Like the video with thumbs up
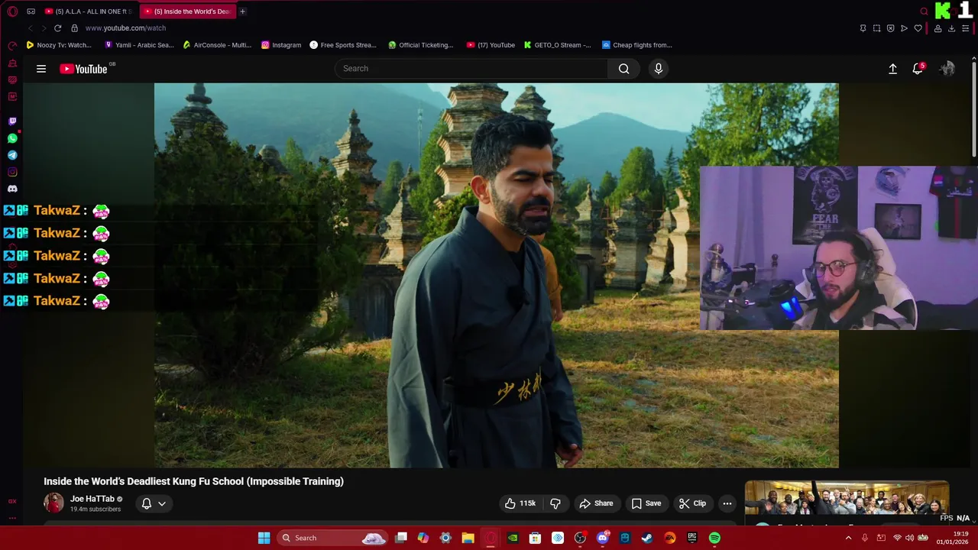978x550 pixels. click(x=520, y=503)
